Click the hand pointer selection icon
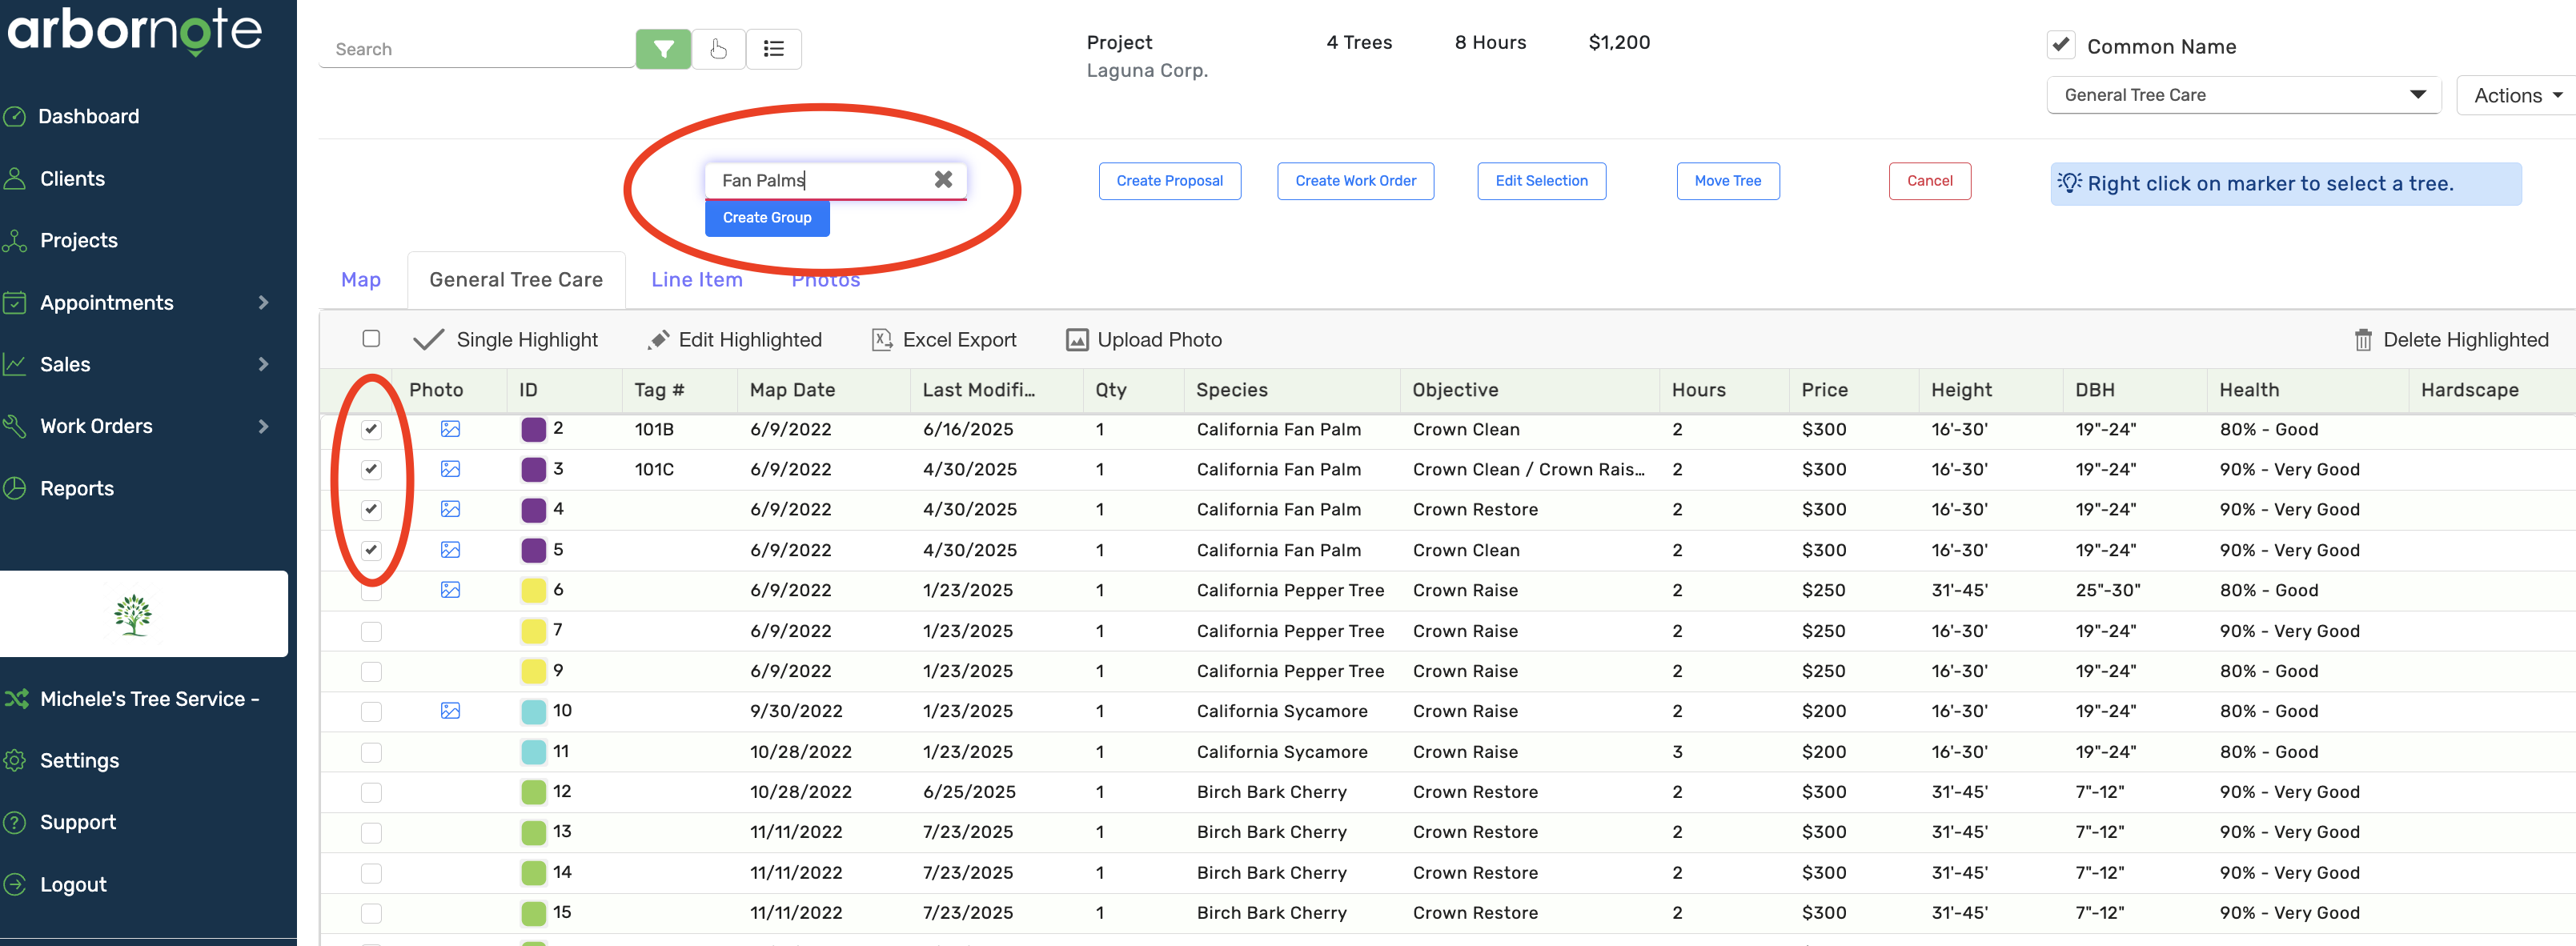The image size is (2576, 946). (x=718, y=49)
